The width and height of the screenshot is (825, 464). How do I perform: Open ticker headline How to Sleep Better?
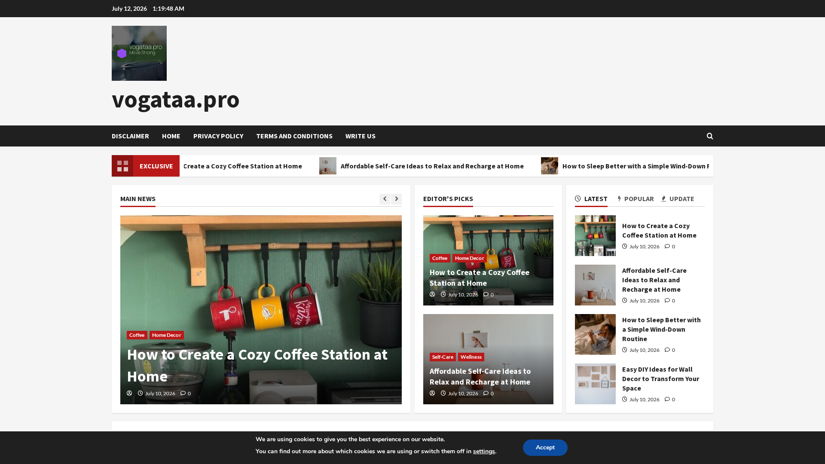[x=636, y=166]
